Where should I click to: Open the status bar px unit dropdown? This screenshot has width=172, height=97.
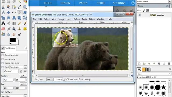[49, 79]
